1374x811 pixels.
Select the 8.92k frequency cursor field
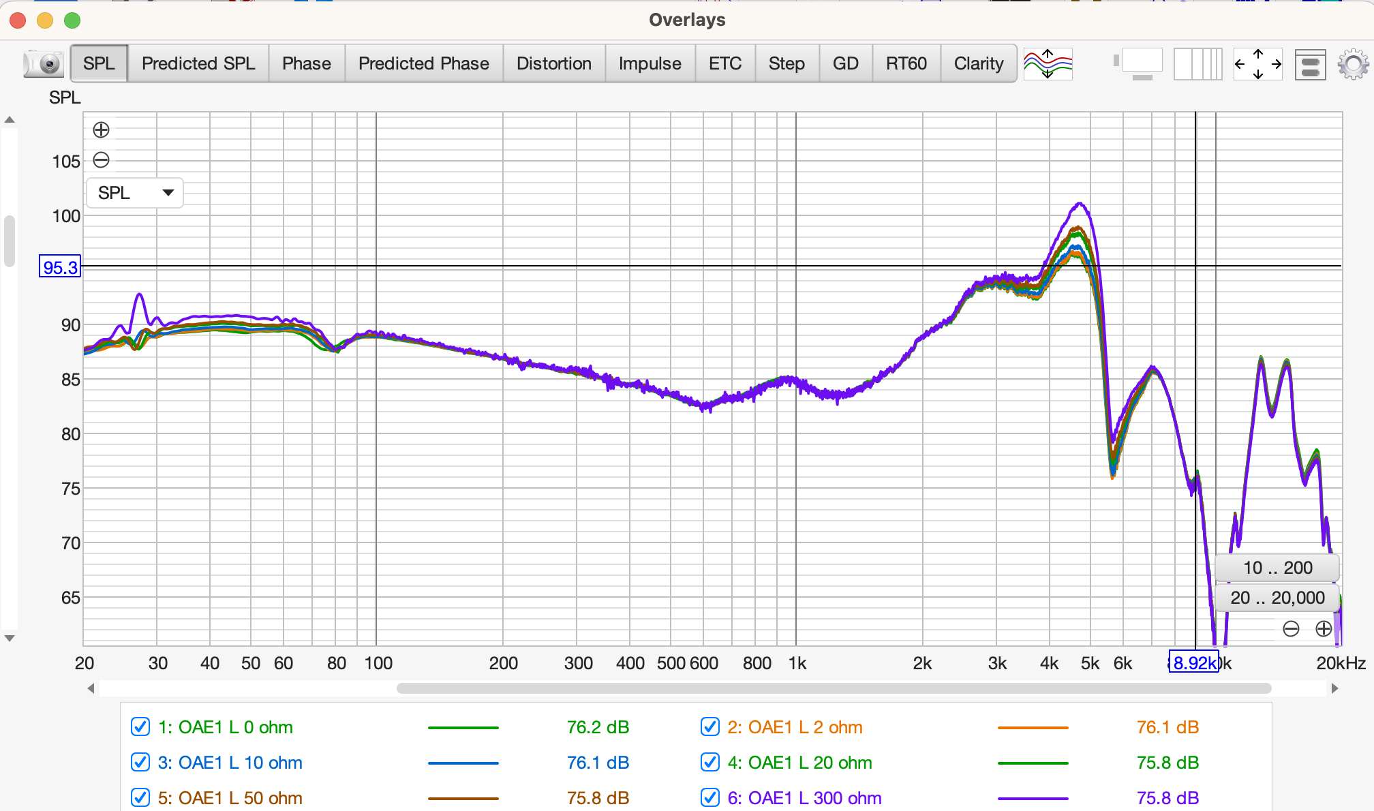pos(1194,662)
